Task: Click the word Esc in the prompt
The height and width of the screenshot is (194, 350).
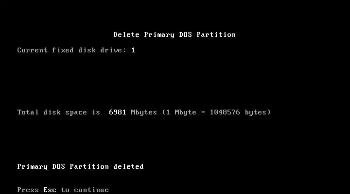Action: 50,190
